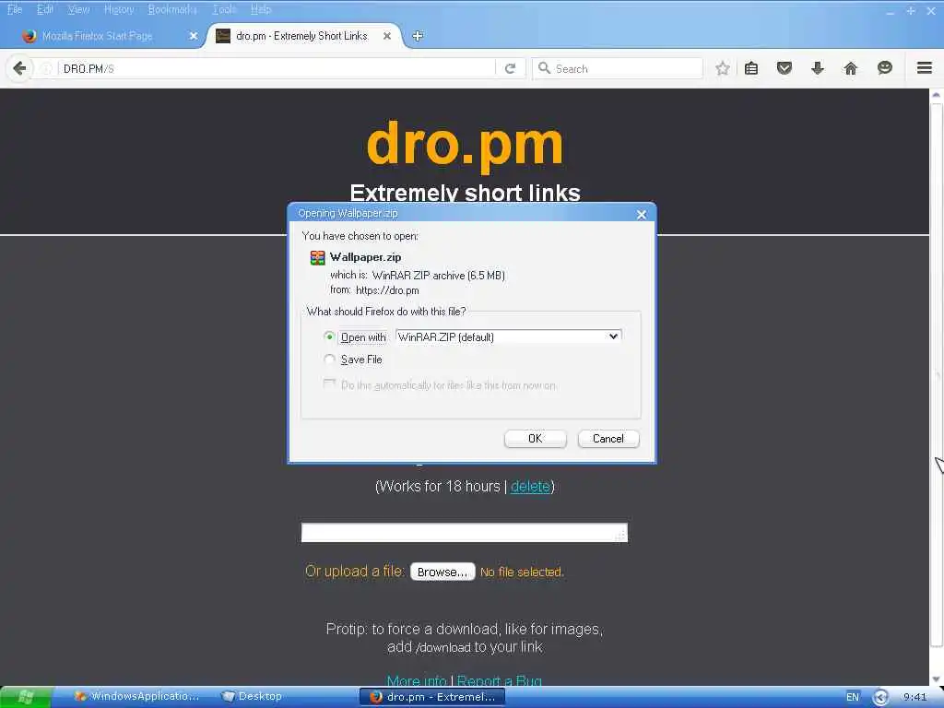Click the taskbar clock showing 9:41

click(x=914, y=697)
